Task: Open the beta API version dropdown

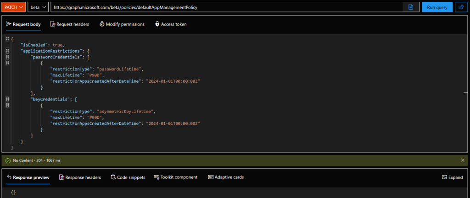Action: point(39,7)
